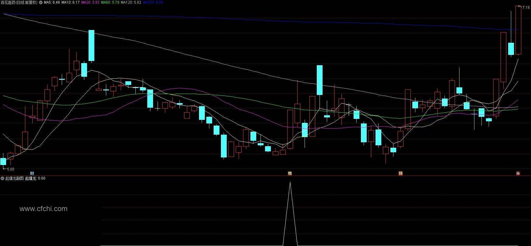This screenshot has height=246, width=531.
Task: Select the MA120: 5.82 label
Action: [x=131, y=2]
